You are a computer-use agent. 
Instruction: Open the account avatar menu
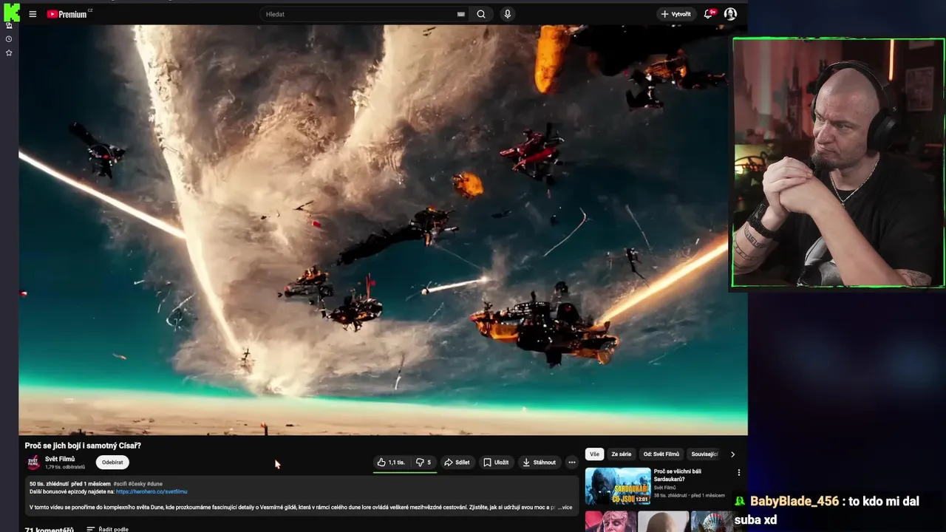pos(730,14)
